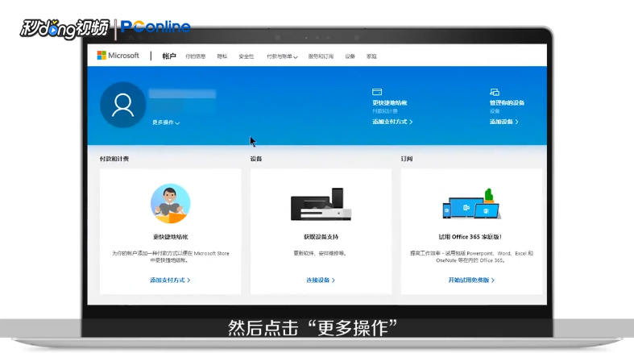Click credit card icon in banner
This screenshot has width=634, height=353.
point(377,92)
